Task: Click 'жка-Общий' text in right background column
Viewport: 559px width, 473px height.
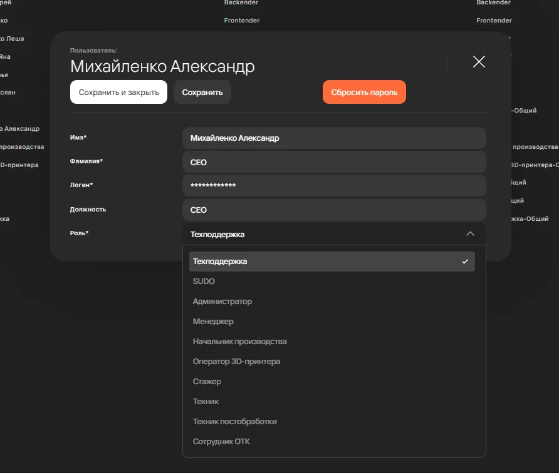Action: [530, 218]
